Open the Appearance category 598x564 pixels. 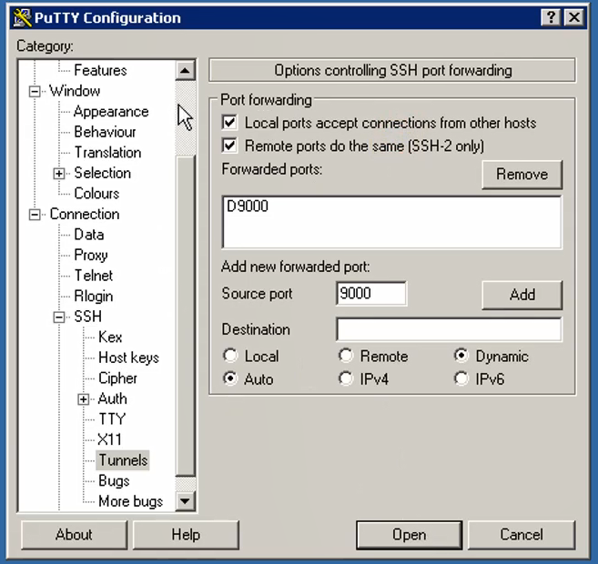click(111, 111)
